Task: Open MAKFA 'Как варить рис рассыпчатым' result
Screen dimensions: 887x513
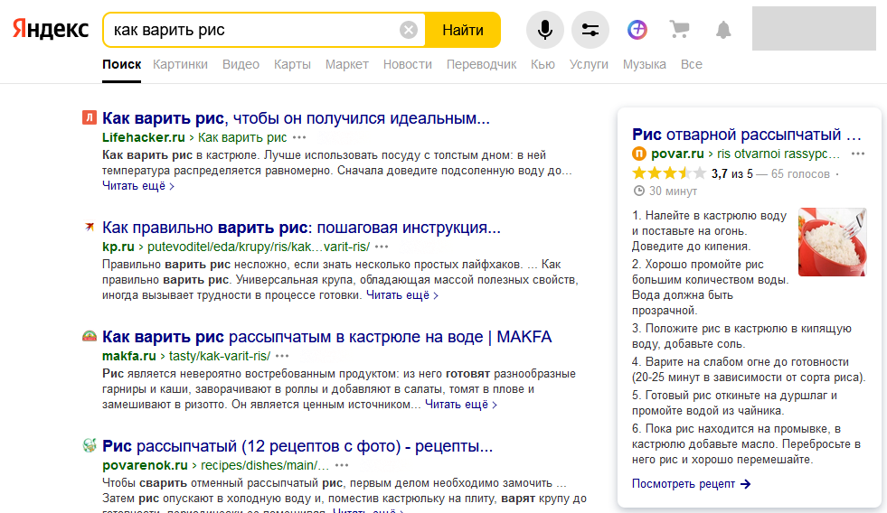Action: click(326, 337)
